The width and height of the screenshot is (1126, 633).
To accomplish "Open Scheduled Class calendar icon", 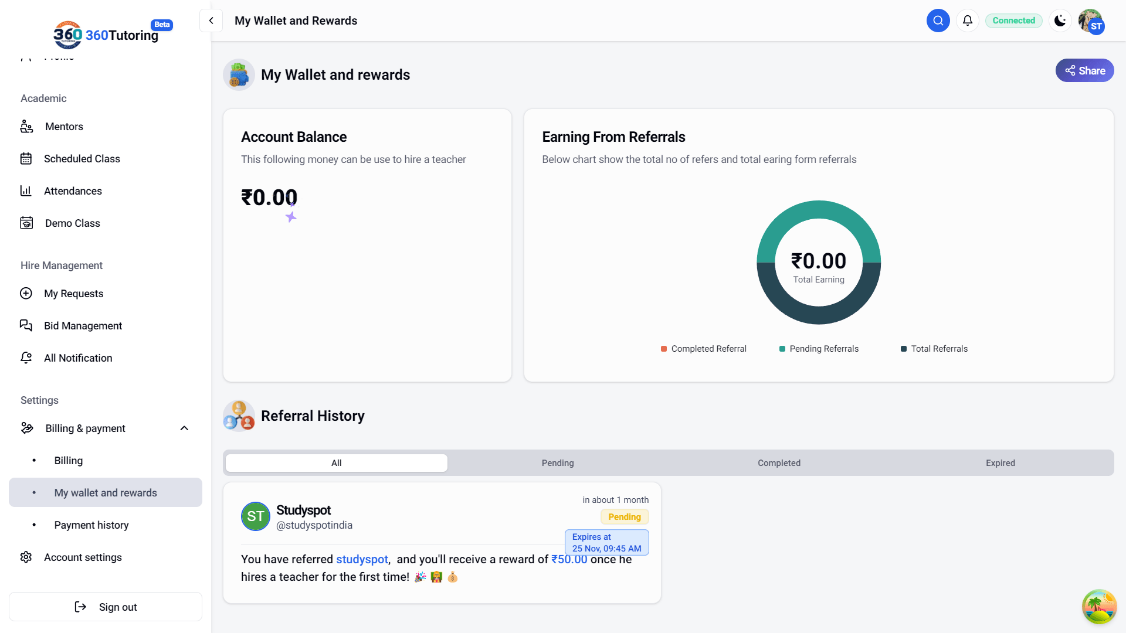I will (x=26, y=159).
